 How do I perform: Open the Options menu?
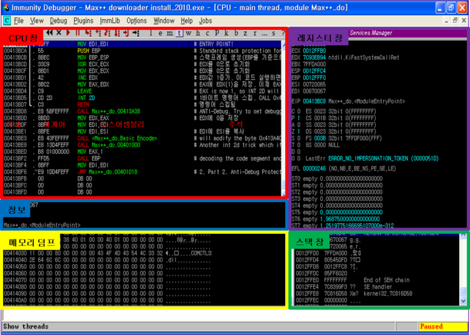click(x=137, y=21)
